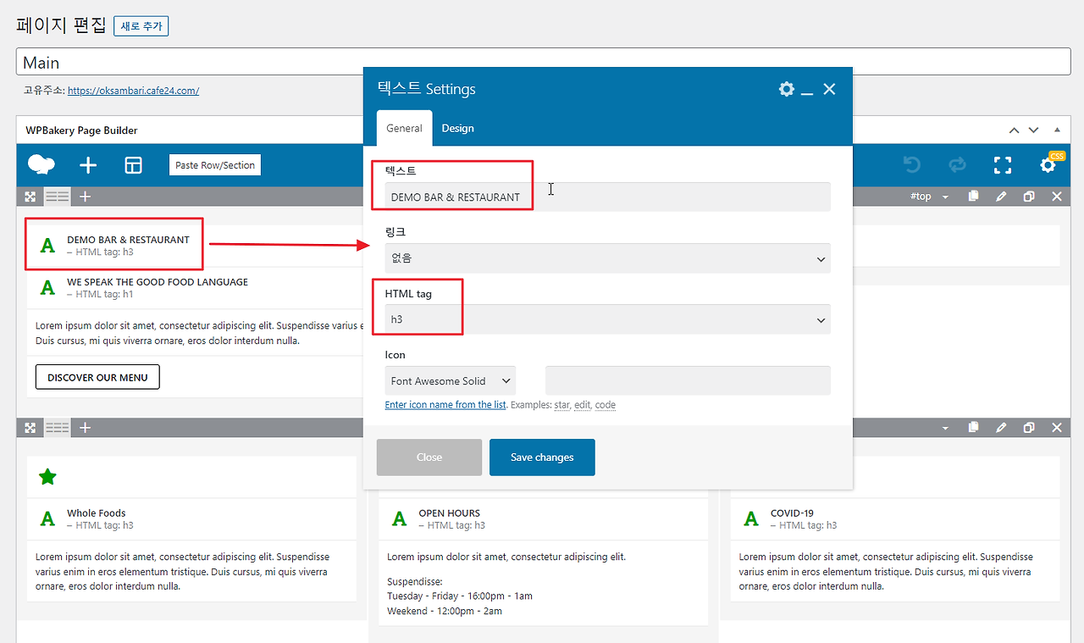Delete the row containing COVID-19

tap(1057, 428)
